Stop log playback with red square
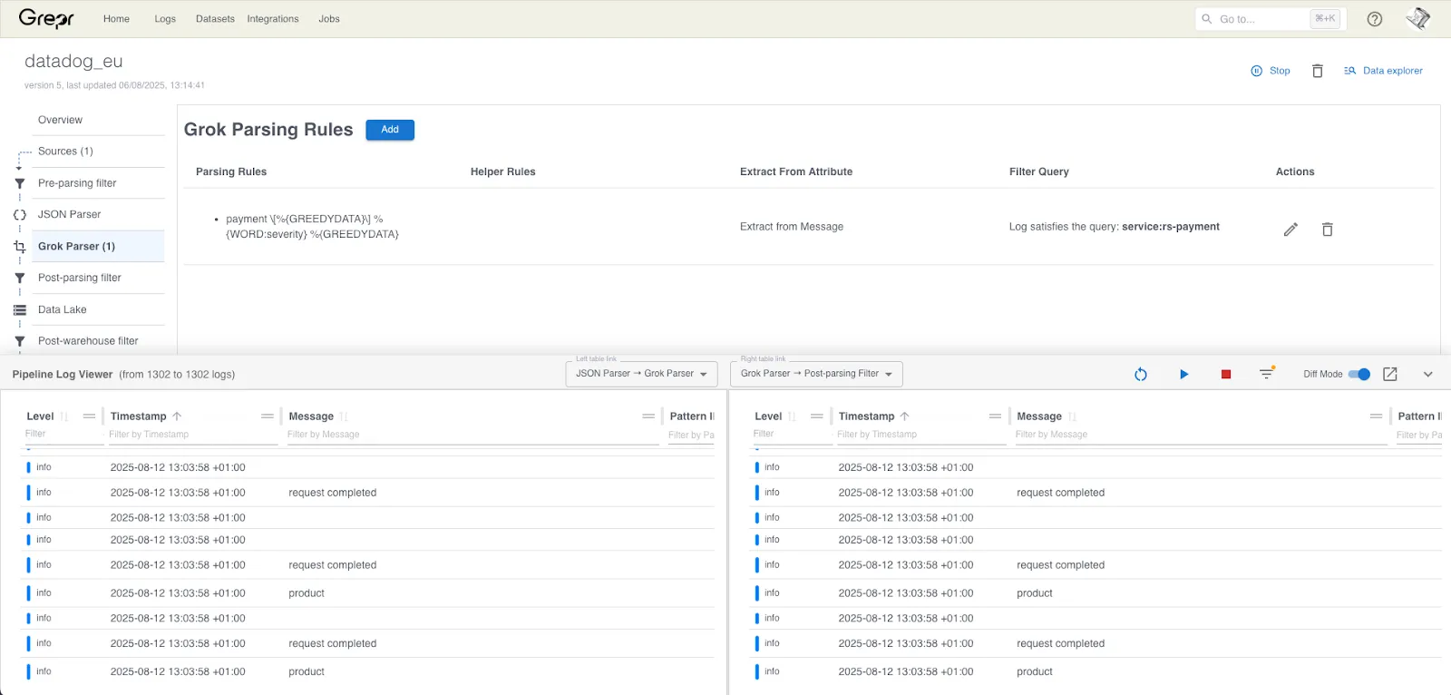This screenshot has height=695, width=1451. click(1226, 374)
